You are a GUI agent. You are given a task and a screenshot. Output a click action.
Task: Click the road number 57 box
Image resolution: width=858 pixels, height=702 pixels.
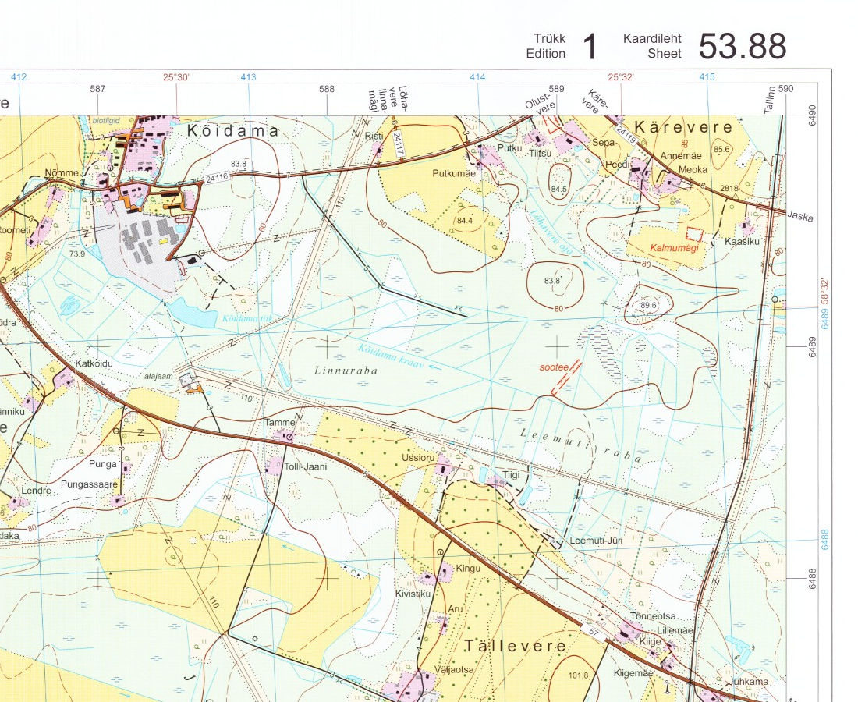(595, 632)
